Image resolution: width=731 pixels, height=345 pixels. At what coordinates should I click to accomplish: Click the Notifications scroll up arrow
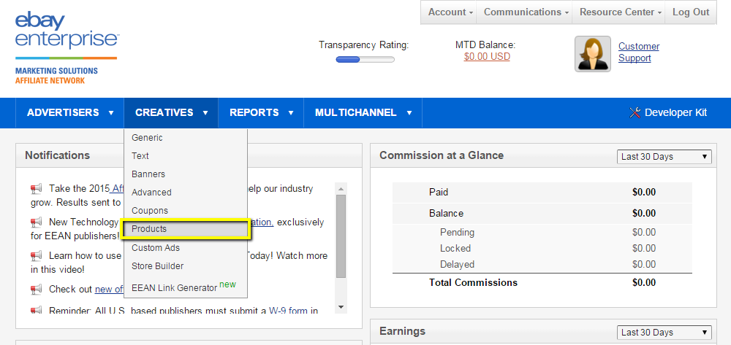coord(341,189)
